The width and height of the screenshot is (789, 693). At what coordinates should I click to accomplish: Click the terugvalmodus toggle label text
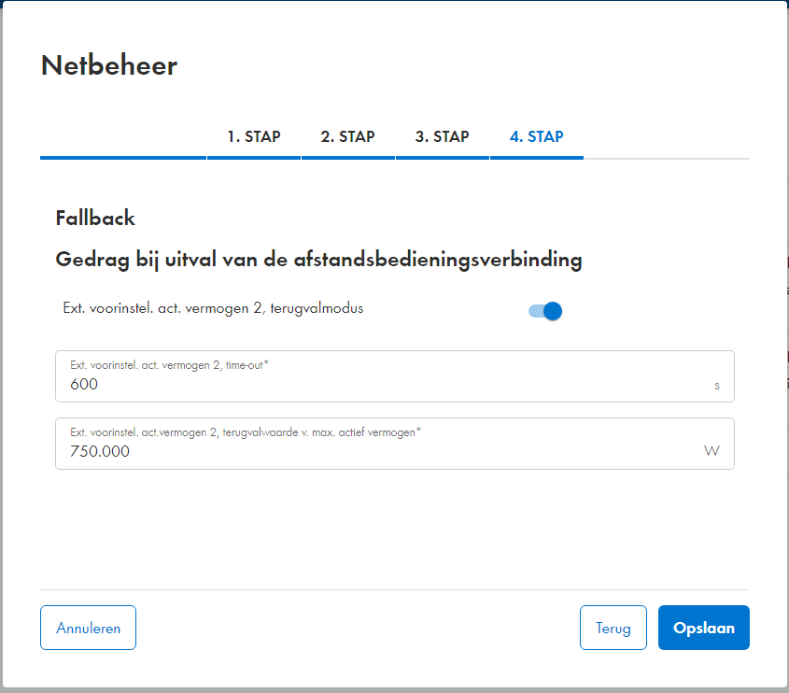(213, 308)
